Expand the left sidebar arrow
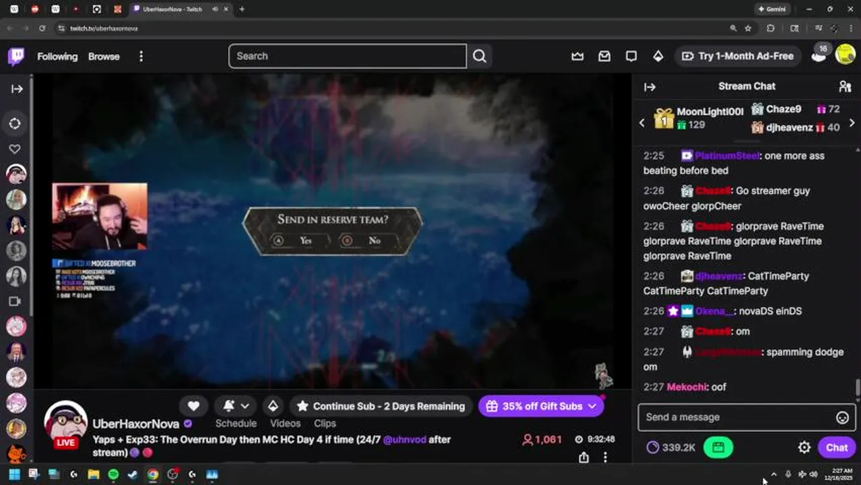The image size is (861, 485). click(17, 88)
